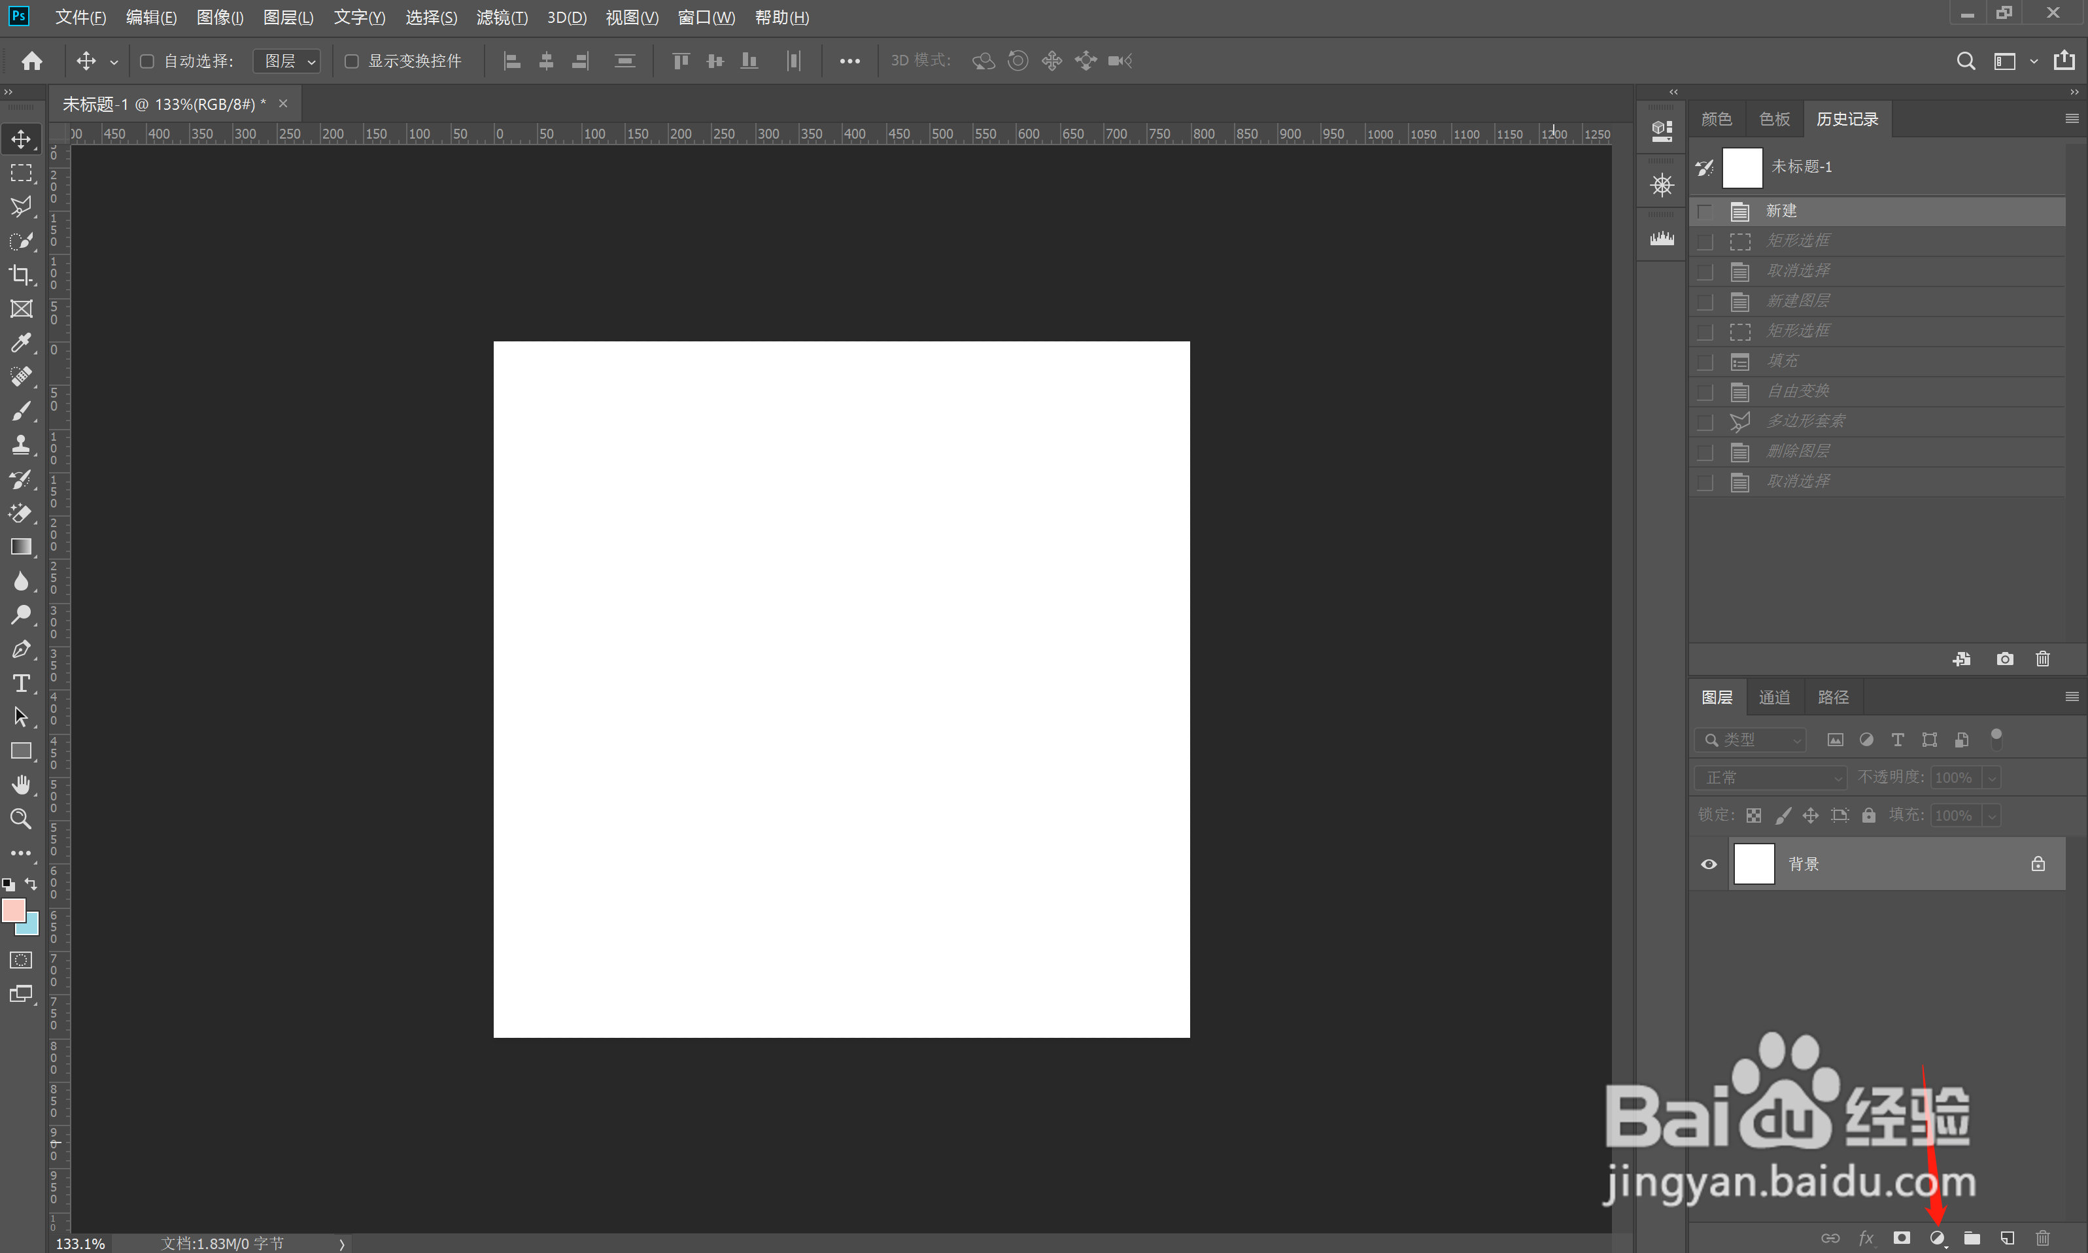Select the History Brush tool

point(21,479)
